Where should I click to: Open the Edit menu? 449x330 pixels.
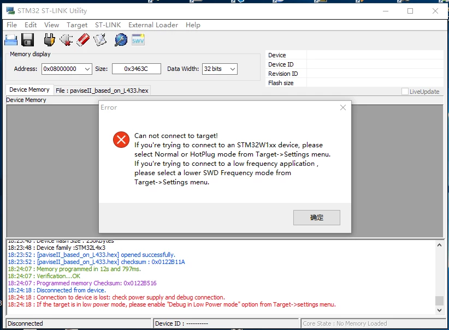point(31,25)
